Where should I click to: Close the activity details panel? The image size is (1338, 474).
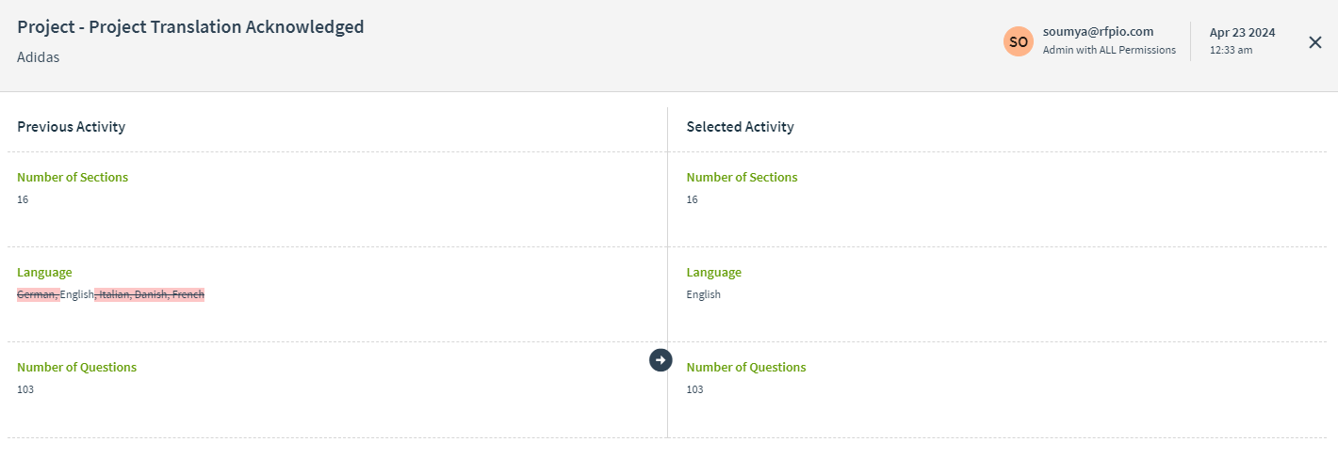[1315, 41]
